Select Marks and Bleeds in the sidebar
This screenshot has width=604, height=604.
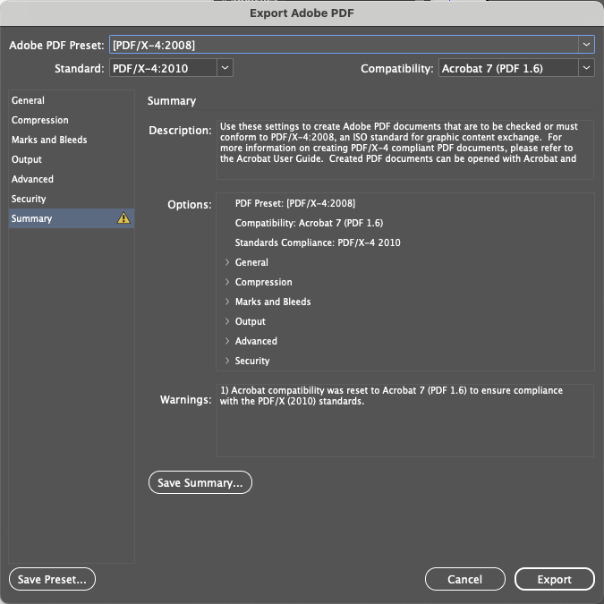[x=72, y=140]
